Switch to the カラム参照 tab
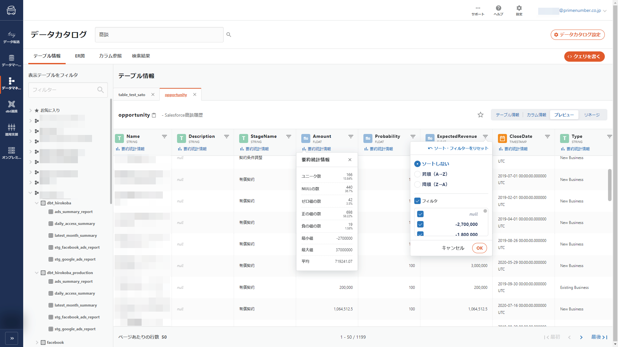618x347 pixels. [110, 56]
